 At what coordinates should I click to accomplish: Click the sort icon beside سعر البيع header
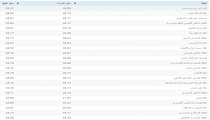[x=18, y=3]
